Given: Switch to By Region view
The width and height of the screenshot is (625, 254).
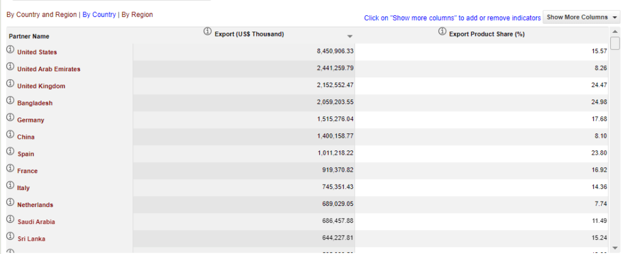Looking at the screenshot, I should [137, 15].
